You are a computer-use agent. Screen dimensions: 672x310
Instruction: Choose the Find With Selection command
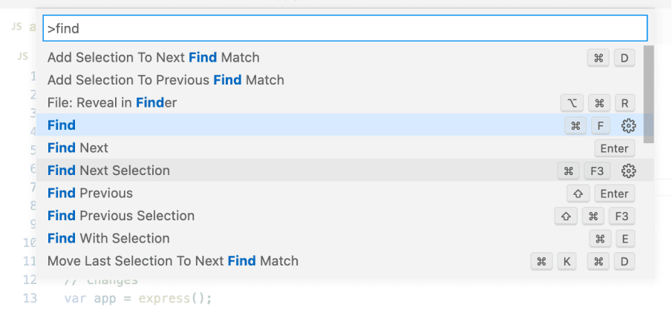(x=108, y=238)
